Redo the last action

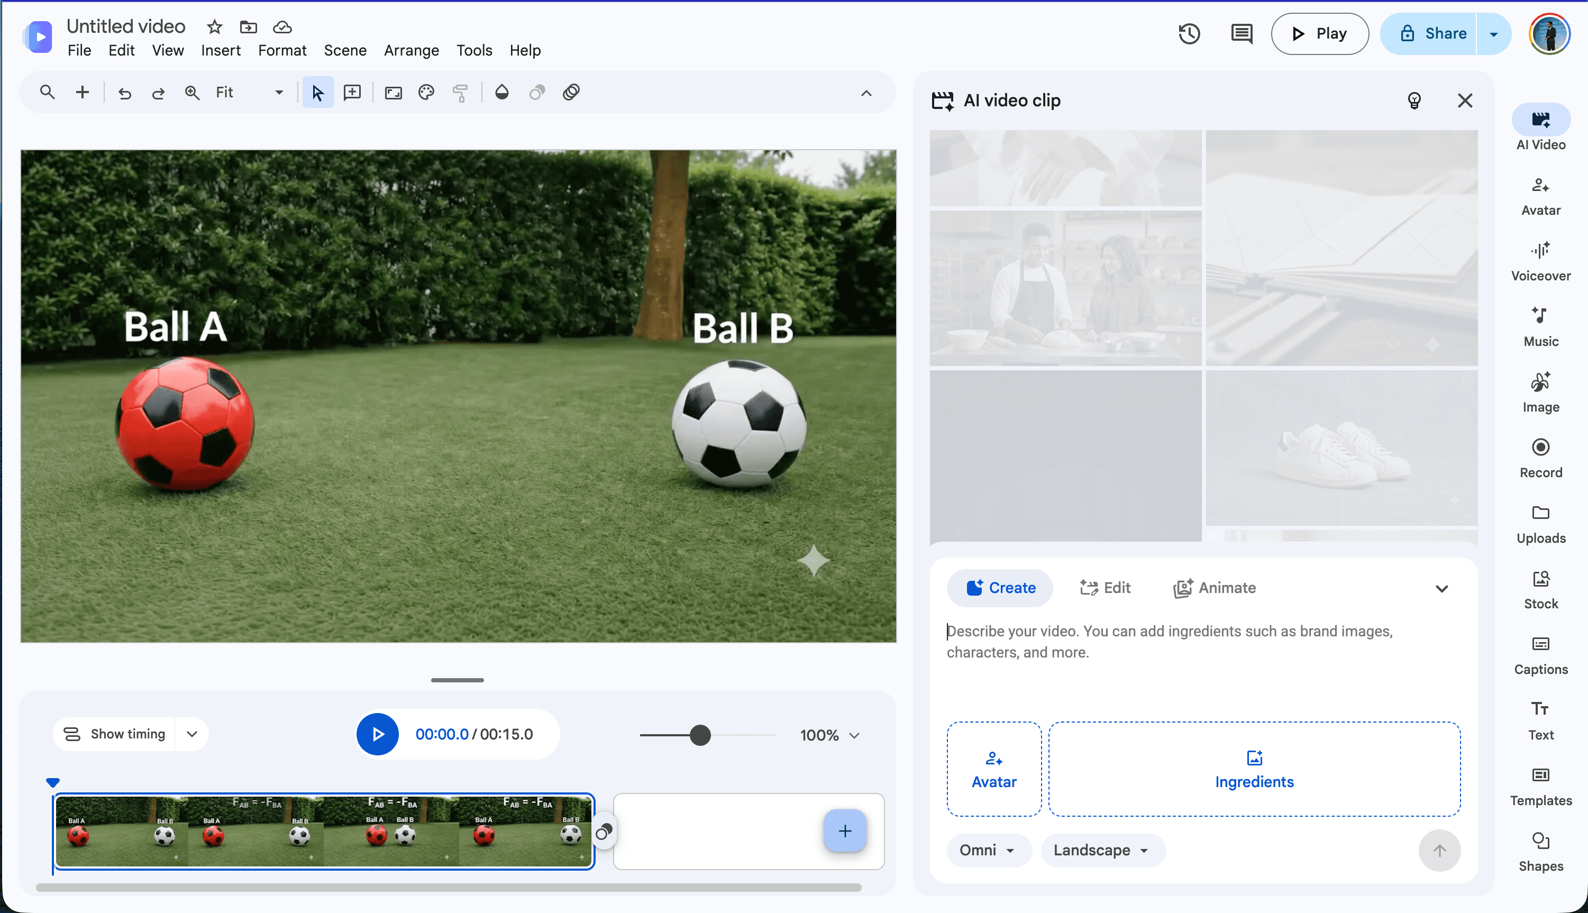point(158,93)
